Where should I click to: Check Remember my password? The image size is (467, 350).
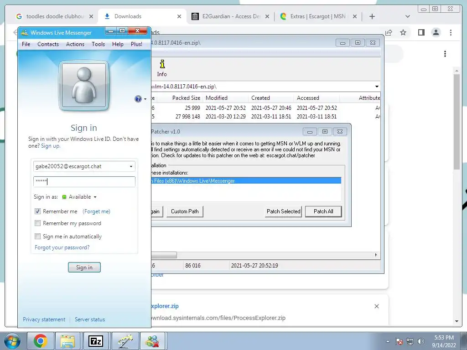(x=37, y=223)
